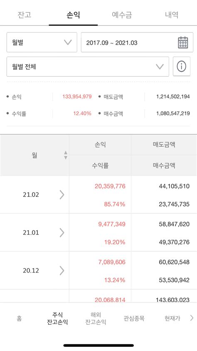
Task: Select the 2017.09 ~ 2021.03 date range field
Action: [137, 42]
